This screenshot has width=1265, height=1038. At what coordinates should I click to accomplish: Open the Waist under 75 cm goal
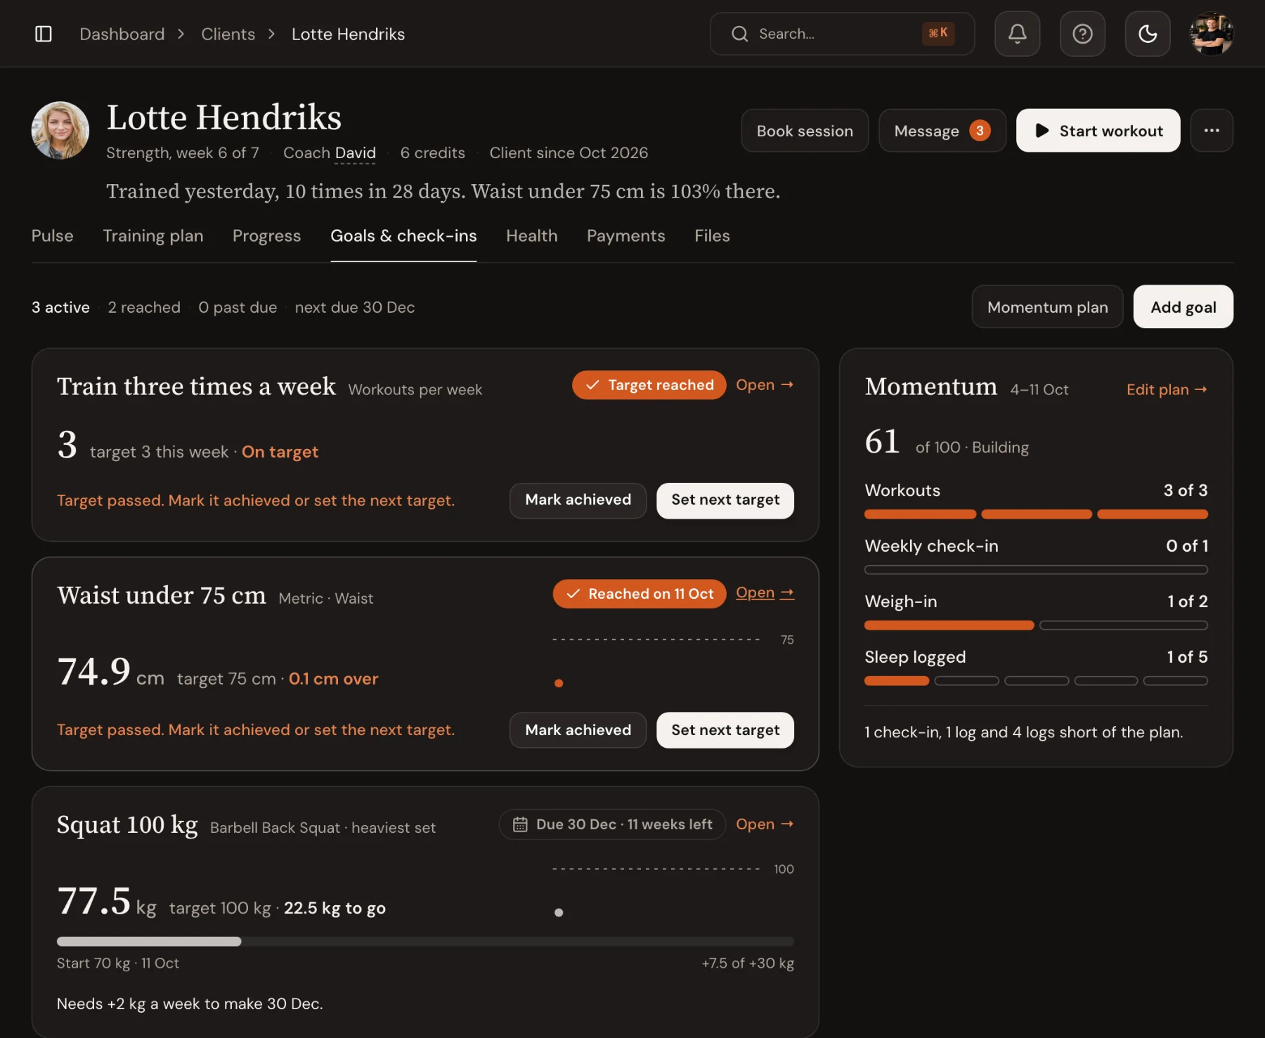[765, 593]
